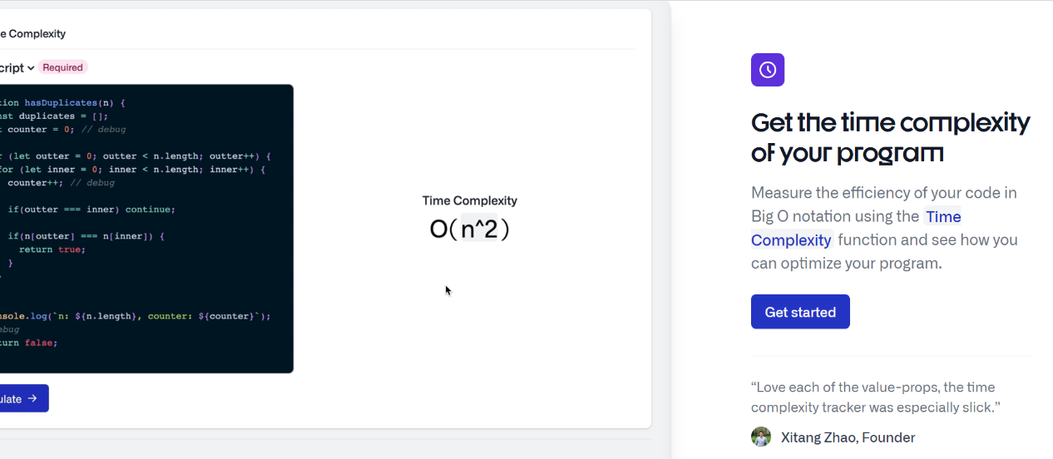This screenshot has height=459, width=1053.
Task: Click the console.log line in code
Action: click(136, 316)
